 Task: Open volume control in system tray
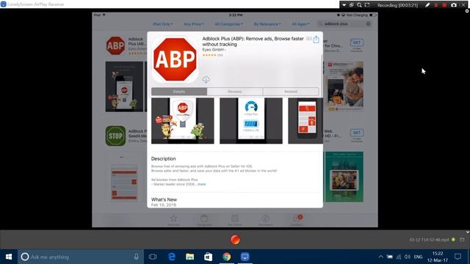pyautogui.click(x=407, y=257)
